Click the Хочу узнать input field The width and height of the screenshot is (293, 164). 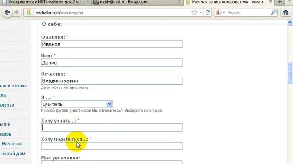pyautogui.click(x=112, y=128)
